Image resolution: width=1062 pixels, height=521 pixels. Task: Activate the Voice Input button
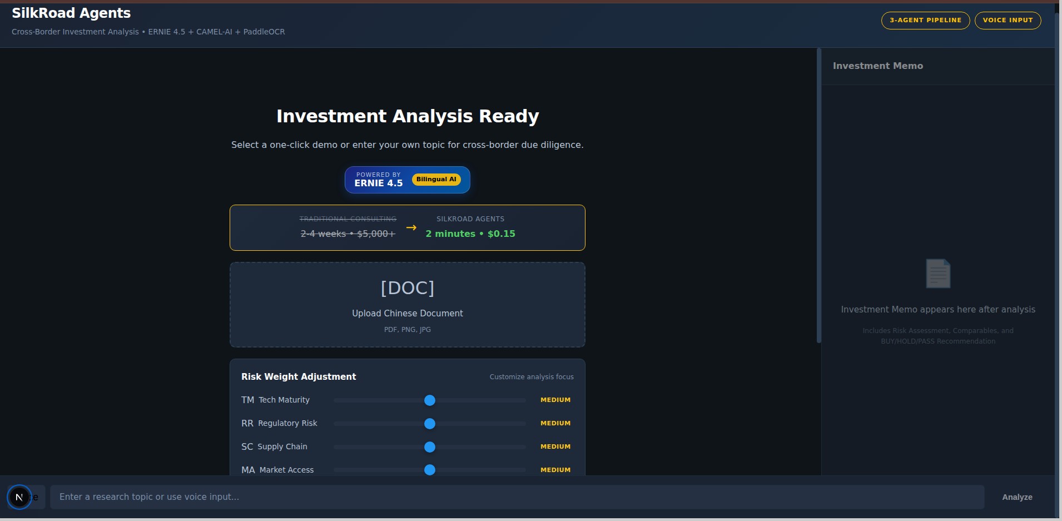[1008, 20]
